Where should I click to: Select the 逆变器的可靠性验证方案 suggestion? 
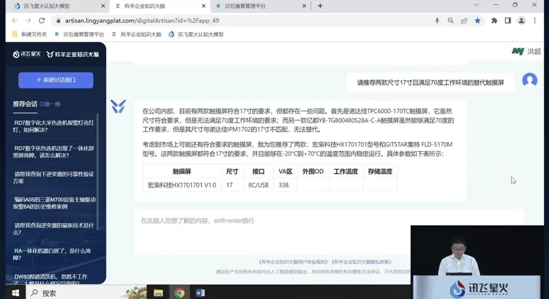pos(54,177)
